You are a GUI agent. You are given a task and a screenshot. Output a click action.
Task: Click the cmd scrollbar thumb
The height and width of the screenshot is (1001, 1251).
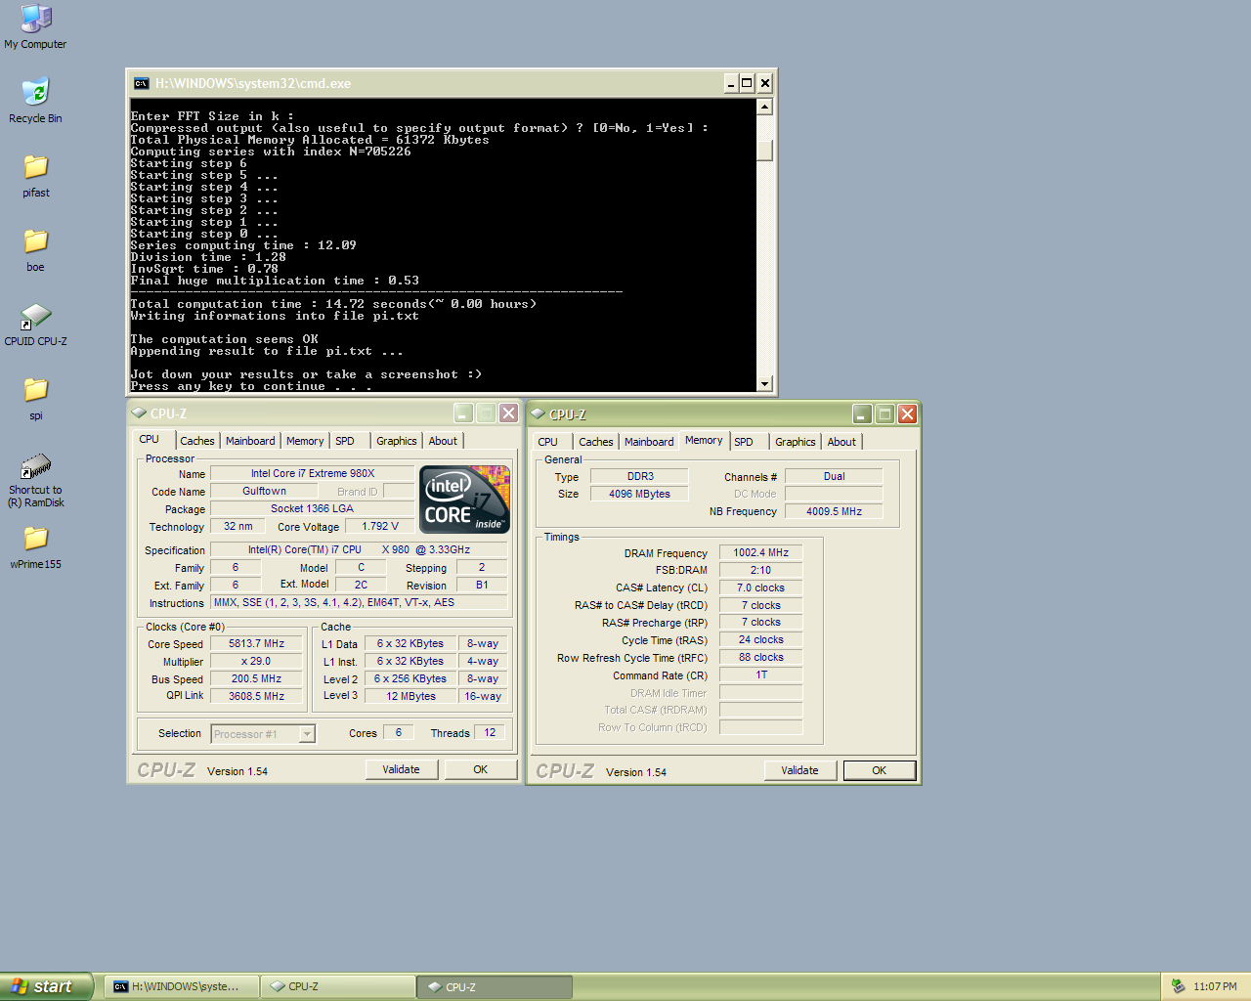click(765, 150)
